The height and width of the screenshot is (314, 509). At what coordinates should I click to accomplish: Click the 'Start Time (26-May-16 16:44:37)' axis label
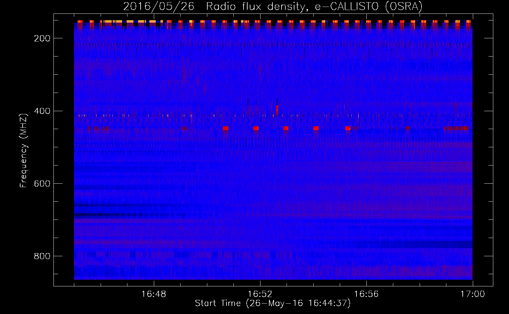tap(273, 303)
